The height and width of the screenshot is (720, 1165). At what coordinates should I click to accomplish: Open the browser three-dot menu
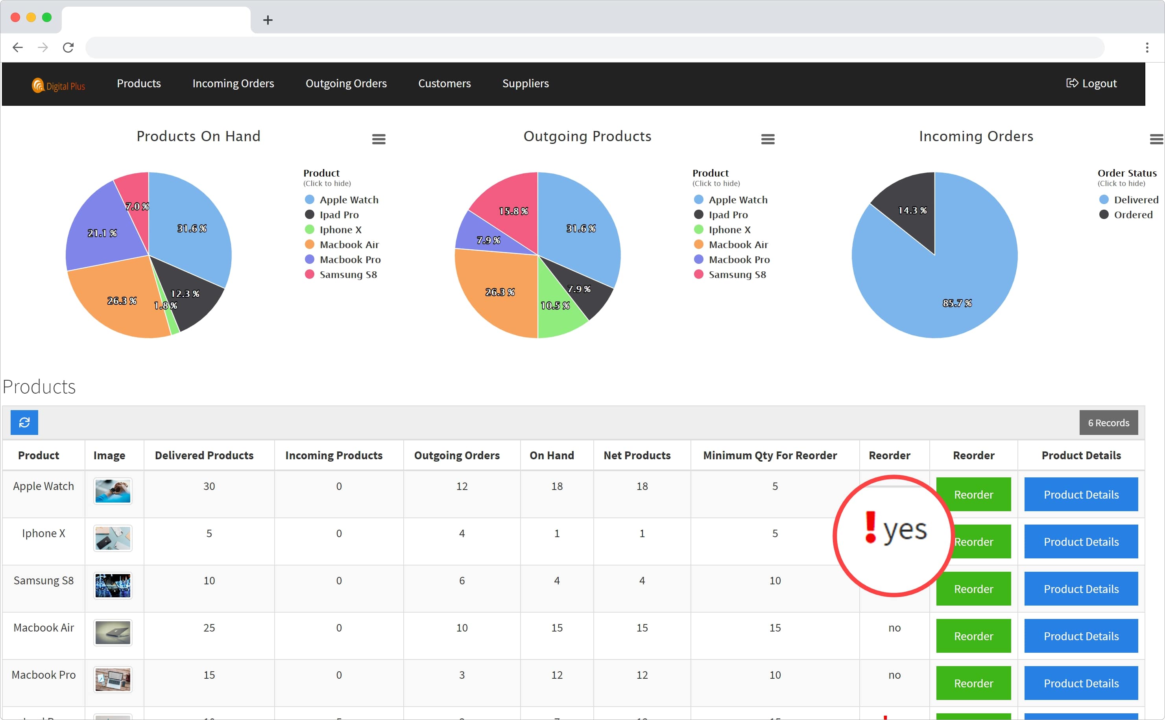pos(1147,48)
